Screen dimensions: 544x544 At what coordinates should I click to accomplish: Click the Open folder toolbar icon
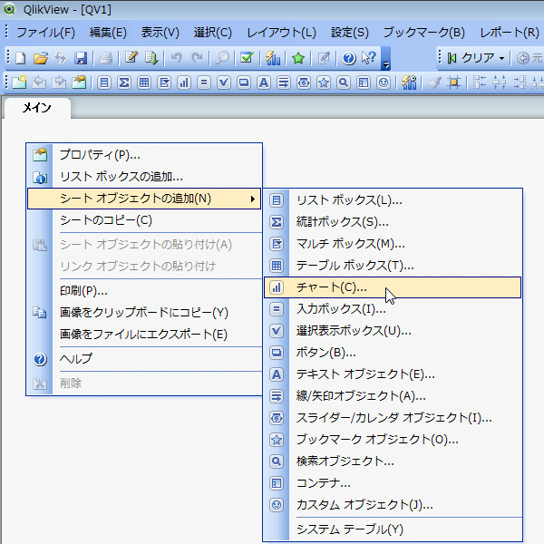[x=41, y=58]
